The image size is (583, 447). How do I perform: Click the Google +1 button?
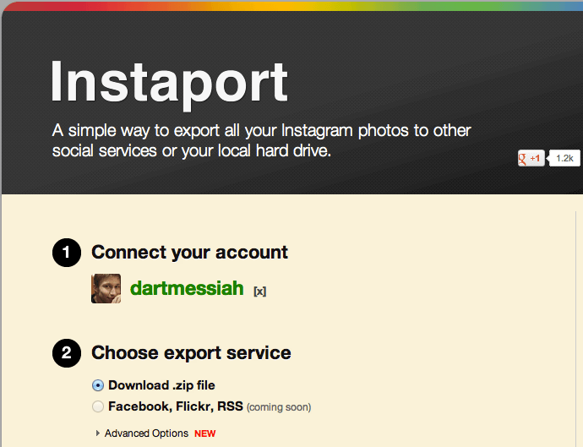[x=531, y=158]
